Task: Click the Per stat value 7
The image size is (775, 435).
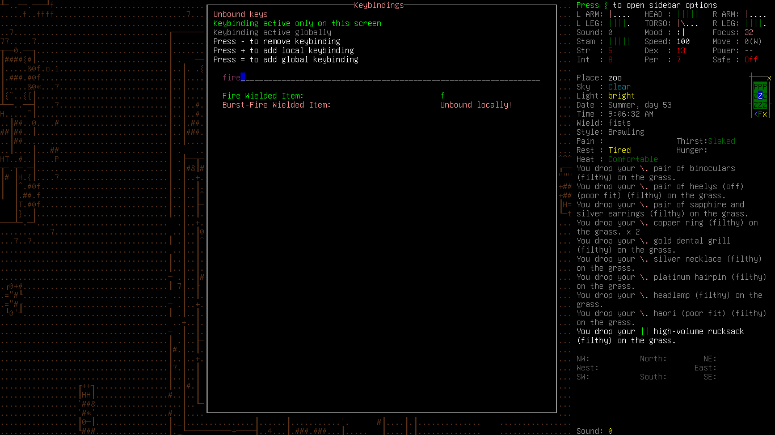Action: pos(679,59)
